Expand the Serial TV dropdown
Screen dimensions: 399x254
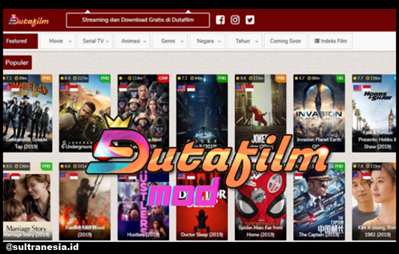click(95, 41)
